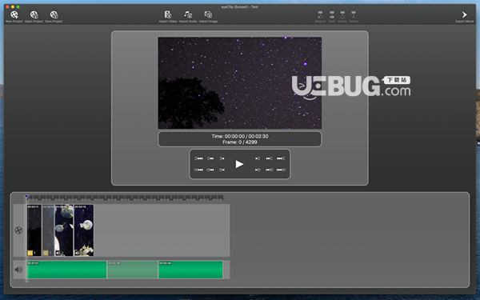Click the Reduce tool in the toolbar

pyautogui.click(x=320, y=15)
